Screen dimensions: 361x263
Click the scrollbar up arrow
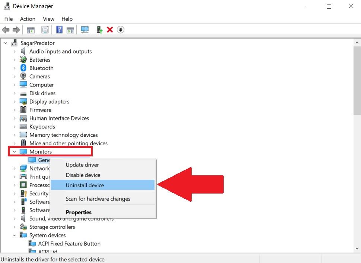(357, 42)
